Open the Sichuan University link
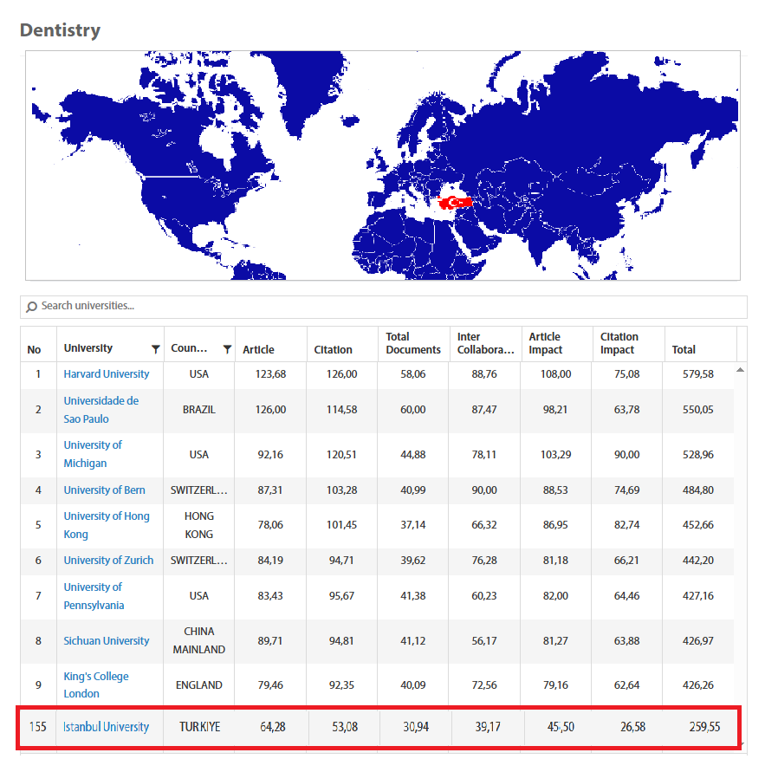The height and width of the screenshot is (759, 765). click(x=106, y=641)
